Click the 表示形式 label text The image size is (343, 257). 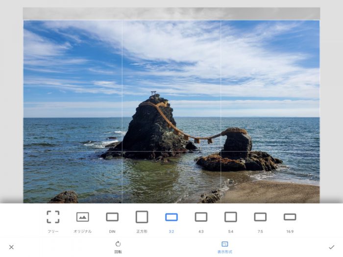coord(224,252)
